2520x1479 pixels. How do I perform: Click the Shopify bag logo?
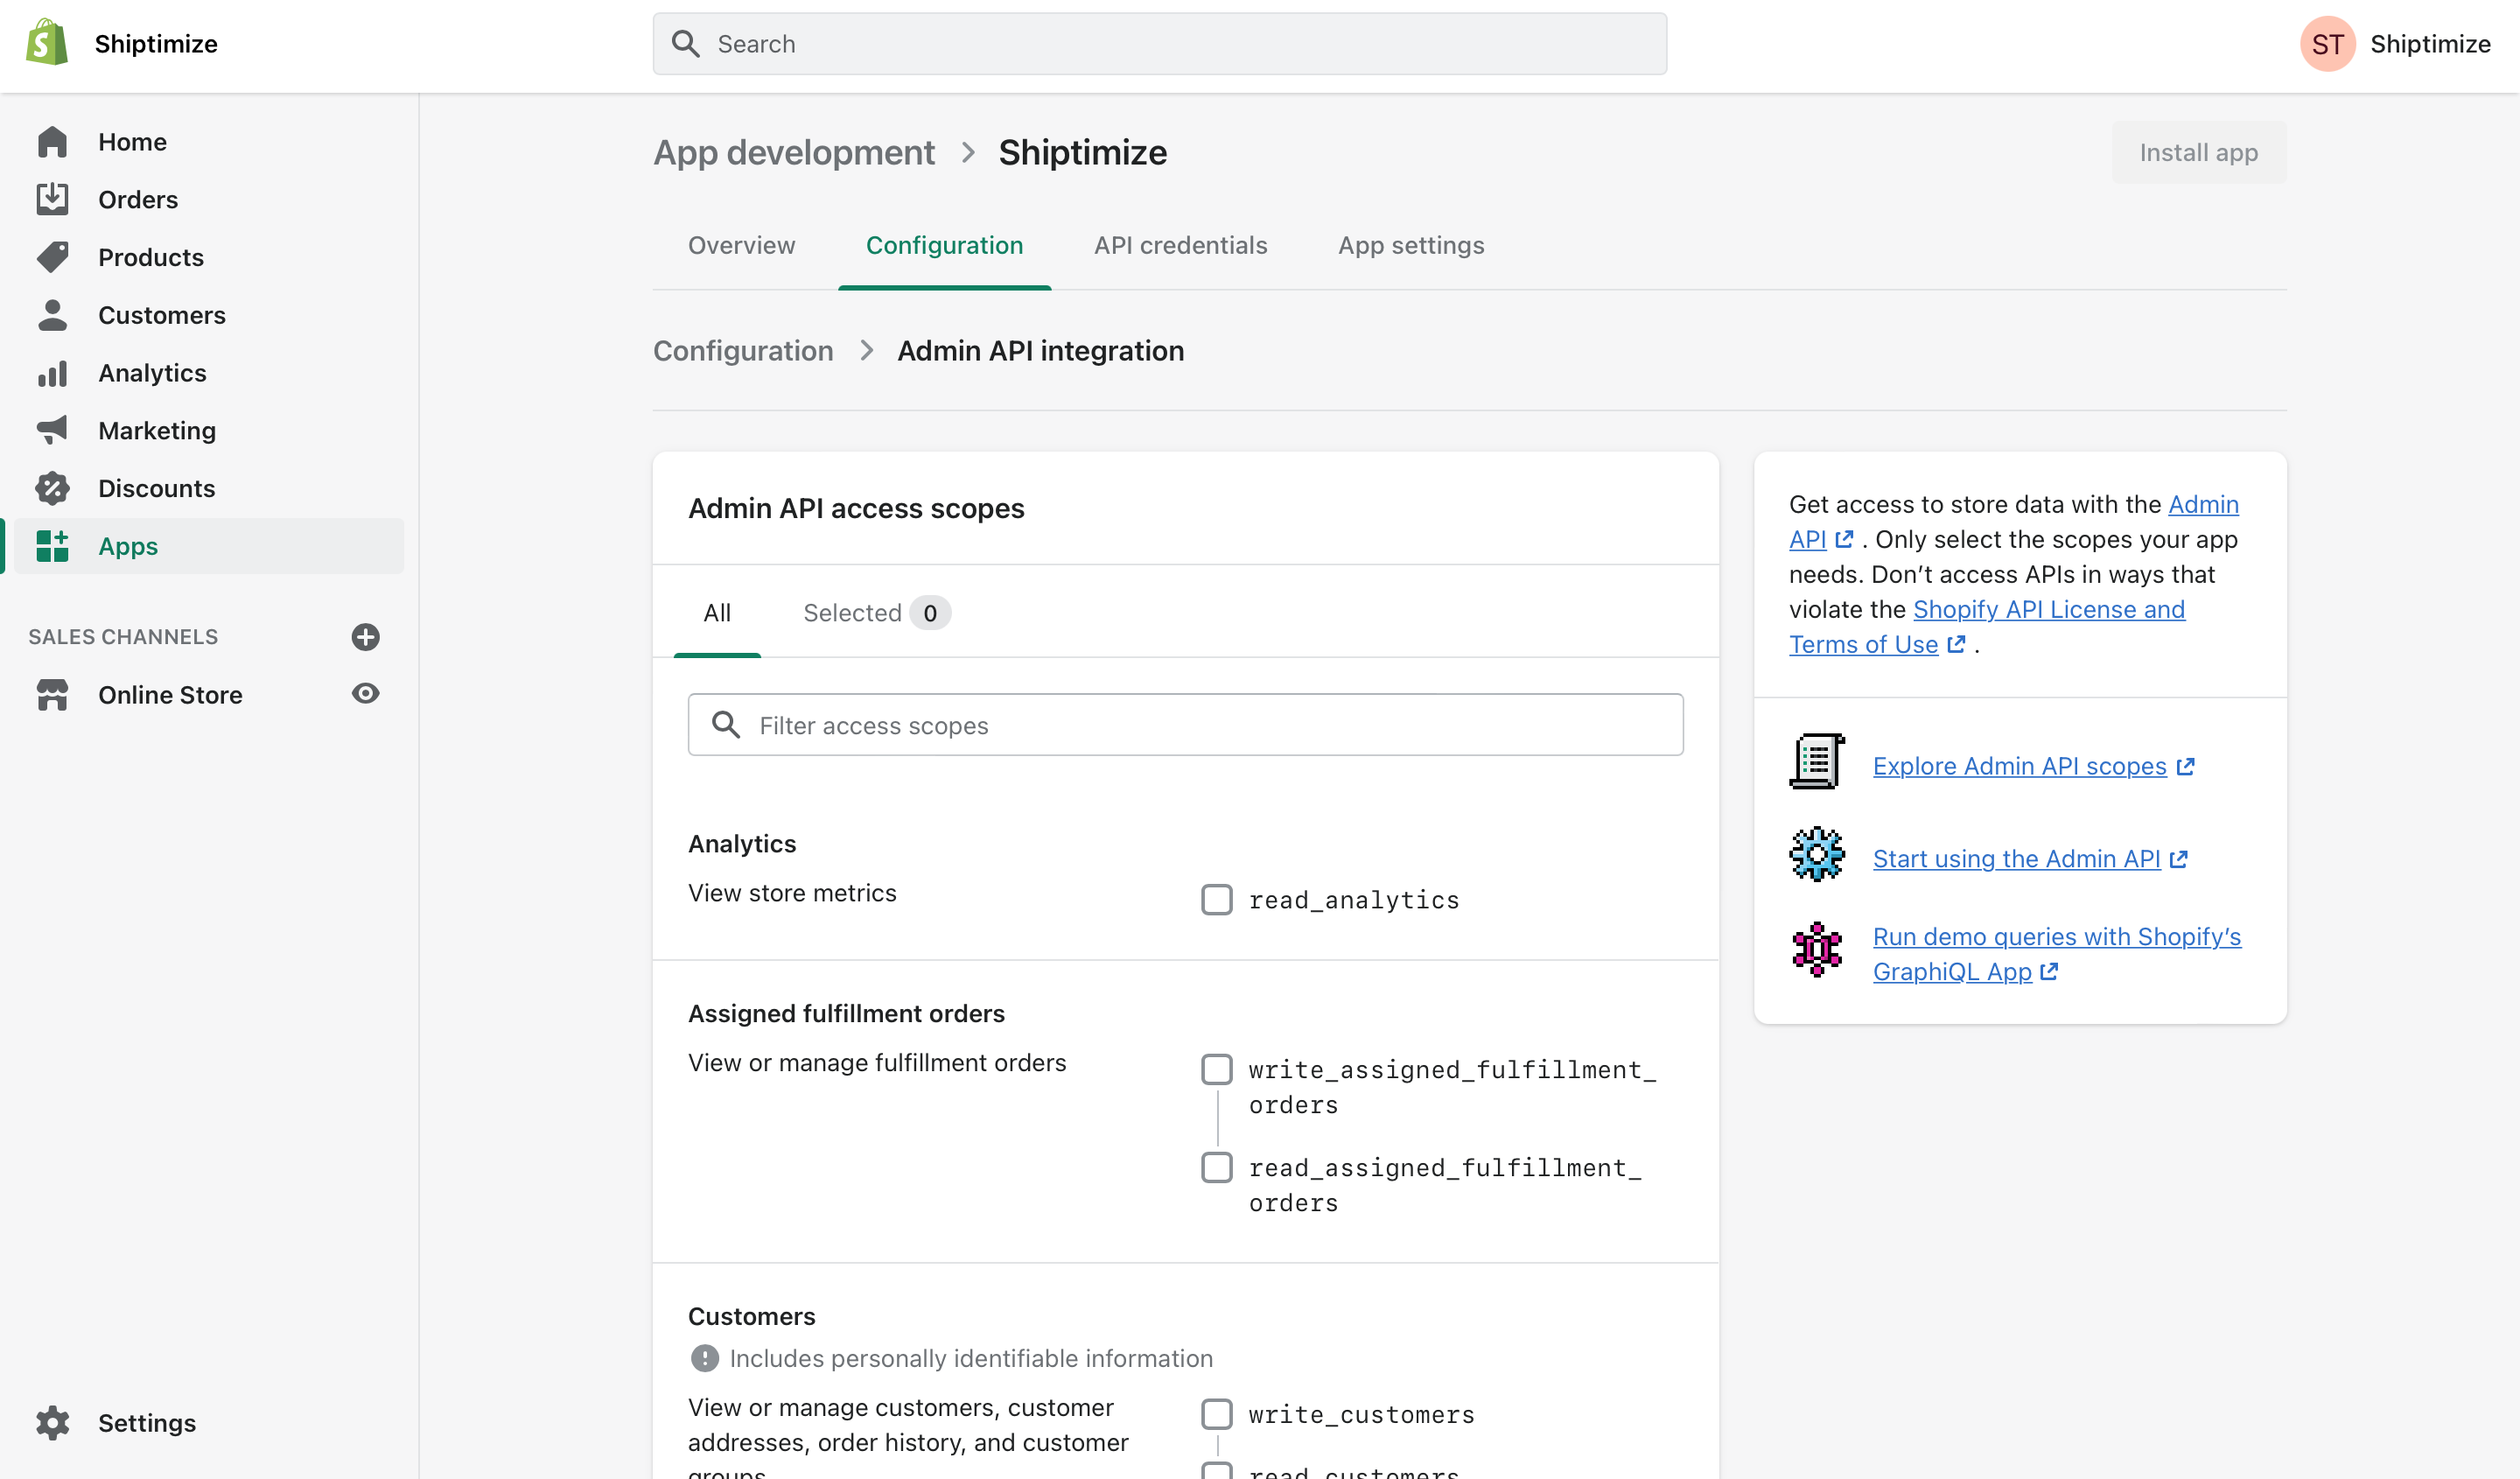pyautogui.click(x=47, y=43)
